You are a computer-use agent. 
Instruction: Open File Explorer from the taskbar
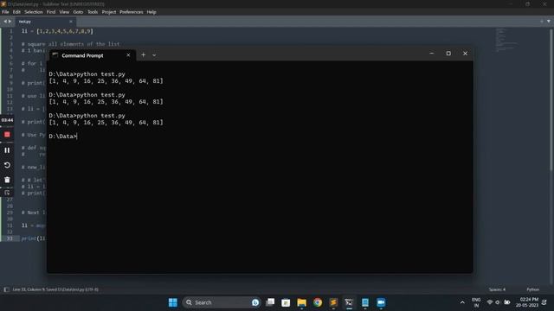tap(302, 302)
